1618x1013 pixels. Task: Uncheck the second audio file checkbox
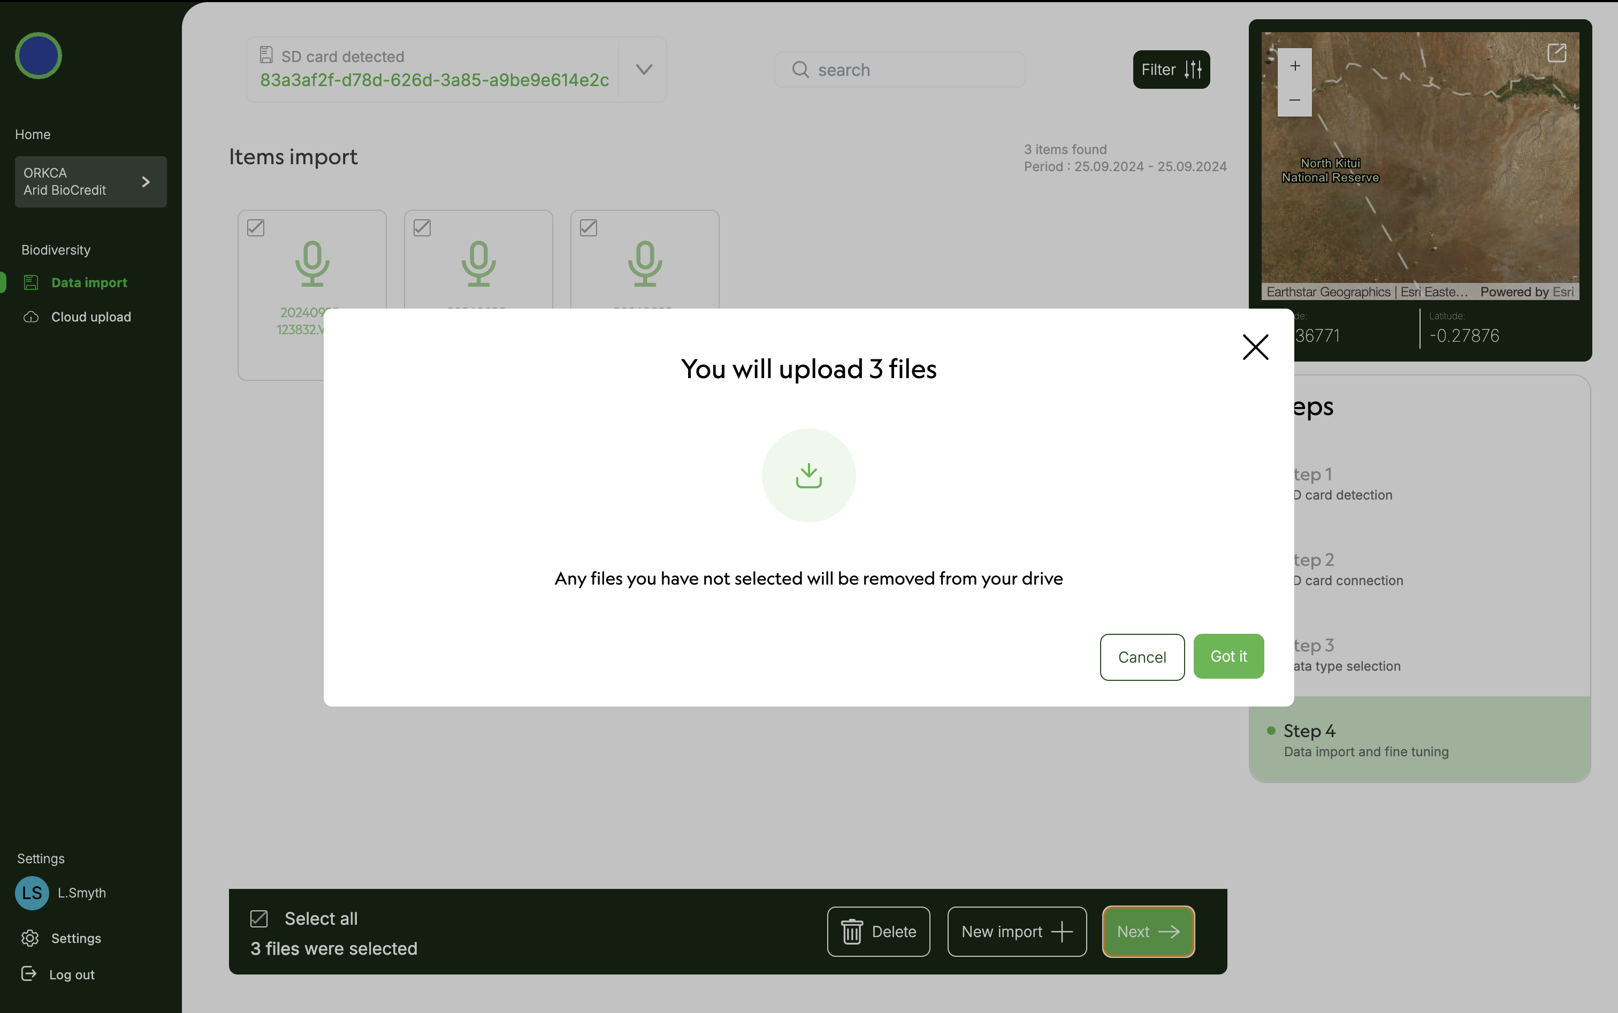click(x=422, y=228)
